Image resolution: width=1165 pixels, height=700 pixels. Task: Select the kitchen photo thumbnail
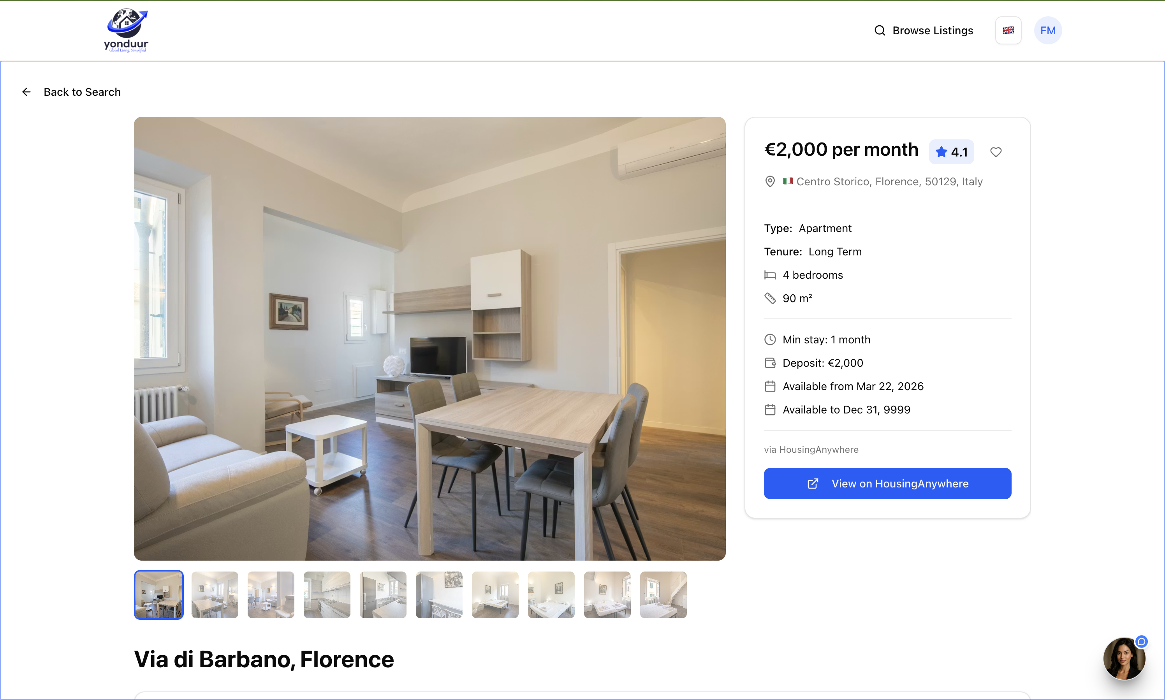pos(327,595)
